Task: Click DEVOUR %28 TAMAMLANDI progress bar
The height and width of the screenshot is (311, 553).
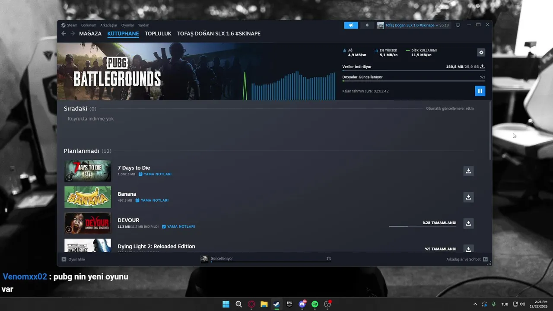Action: [423, 226]
